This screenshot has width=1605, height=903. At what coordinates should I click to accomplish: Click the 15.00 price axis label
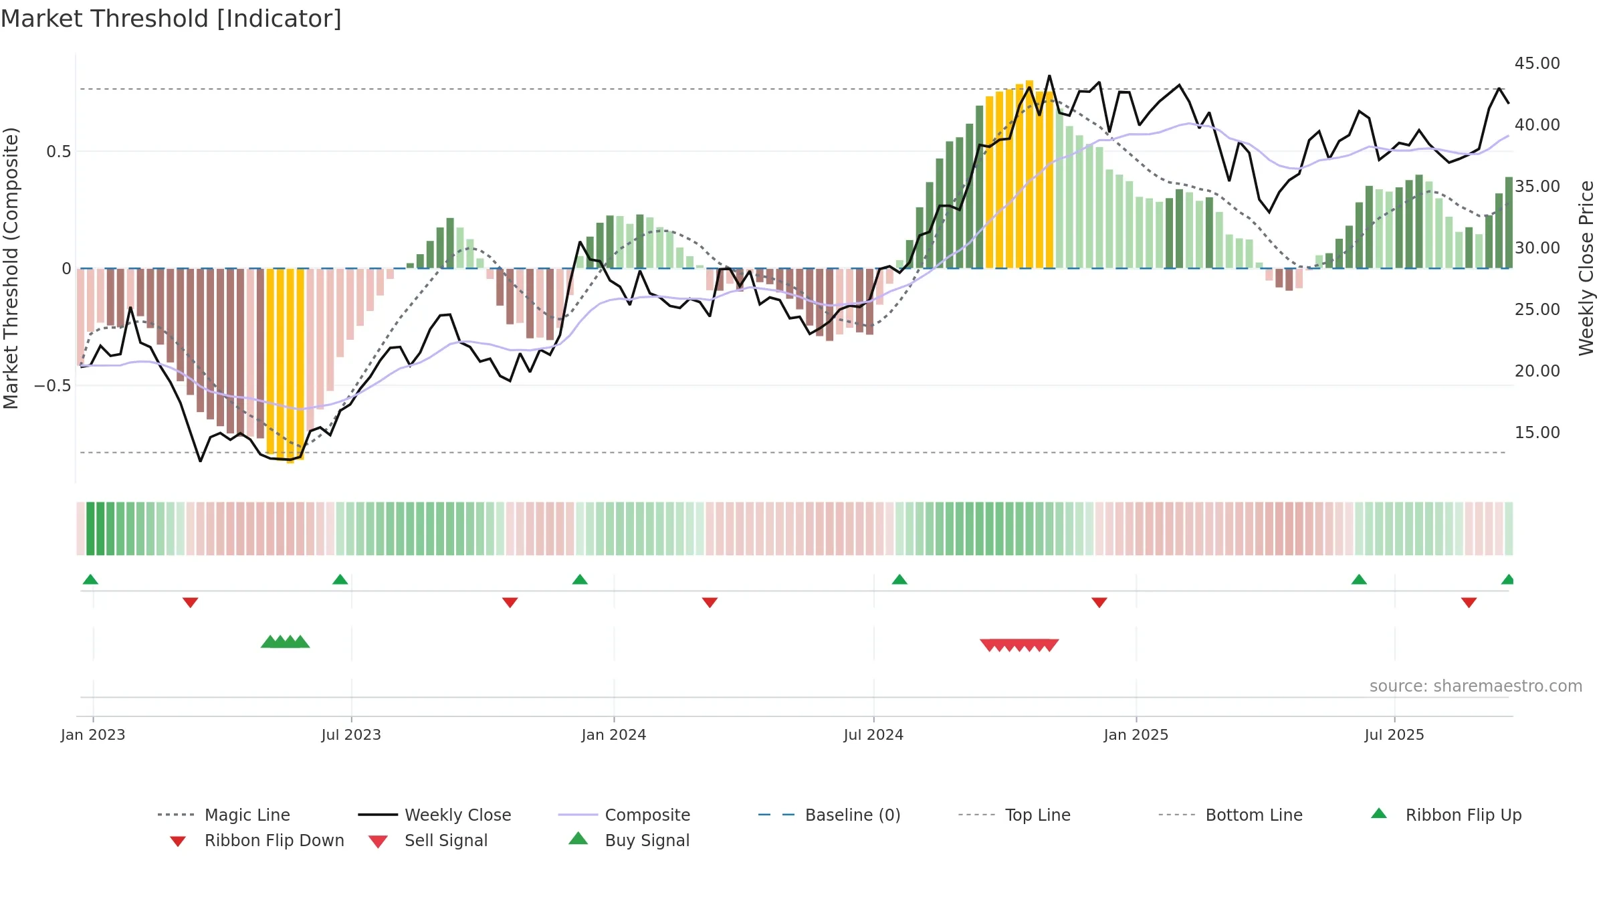1537,433
